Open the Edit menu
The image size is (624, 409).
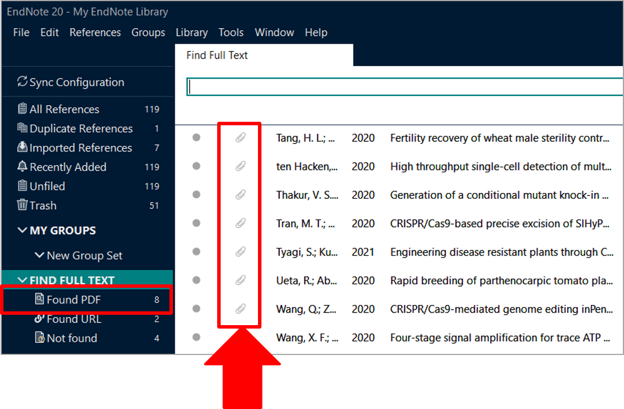(x=49, y=32)
